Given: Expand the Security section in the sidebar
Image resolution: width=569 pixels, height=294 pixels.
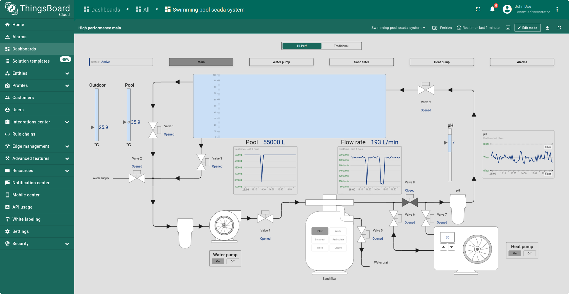Looking at the screenshot, I should point(37,244).
